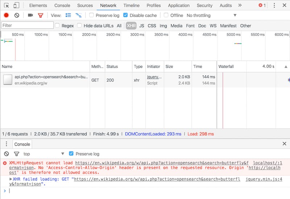Sort requests by the Status column header
The image size is (290, 199).
point(119,66)
